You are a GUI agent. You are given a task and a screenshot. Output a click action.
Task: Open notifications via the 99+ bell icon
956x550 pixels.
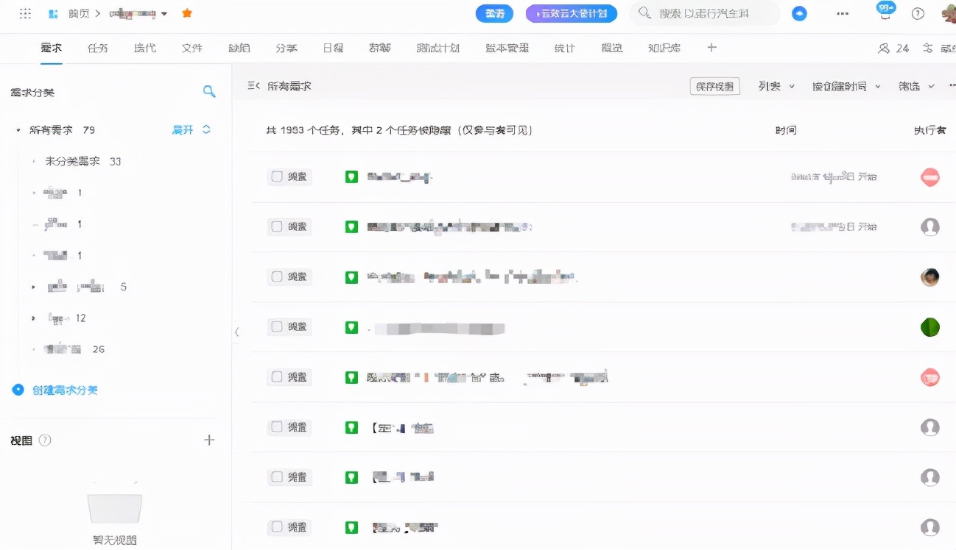[885, 11]
